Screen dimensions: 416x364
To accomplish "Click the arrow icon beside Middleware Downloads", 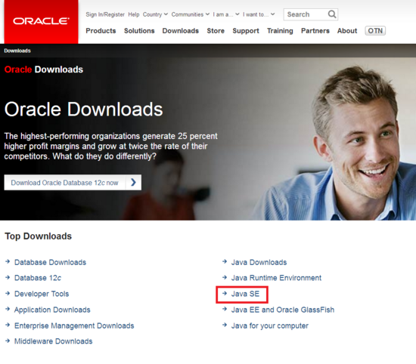I will 8,341.
